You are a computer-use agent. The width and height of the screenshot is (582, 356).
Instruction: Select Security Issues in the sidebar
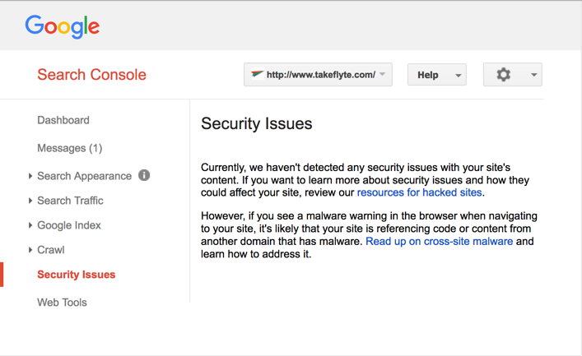tap(77, 275)
